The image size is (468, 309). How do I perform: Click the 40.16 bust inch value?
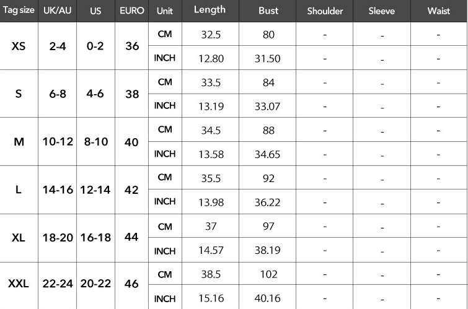point(268,298)
